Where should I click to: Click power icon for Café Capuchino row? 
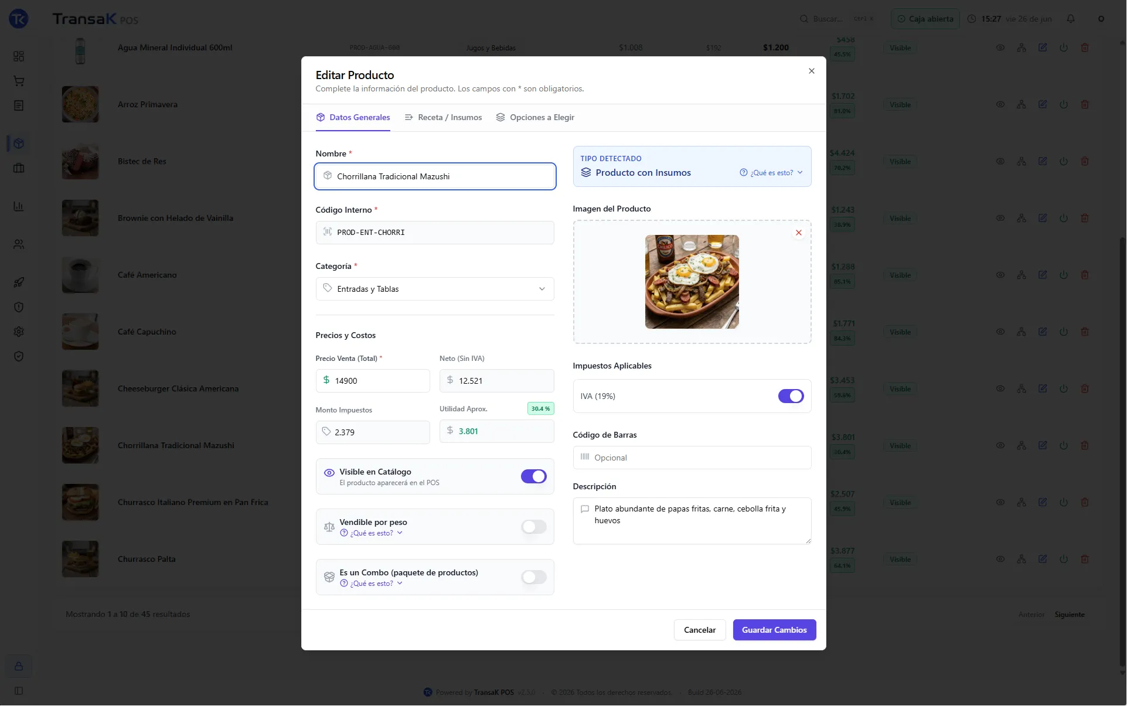(x=1064, y=332)
